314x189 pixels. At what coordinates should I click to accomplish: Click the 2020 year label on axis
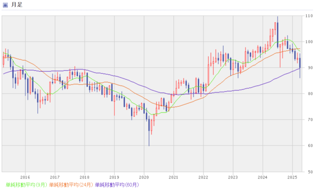[144, 177]
